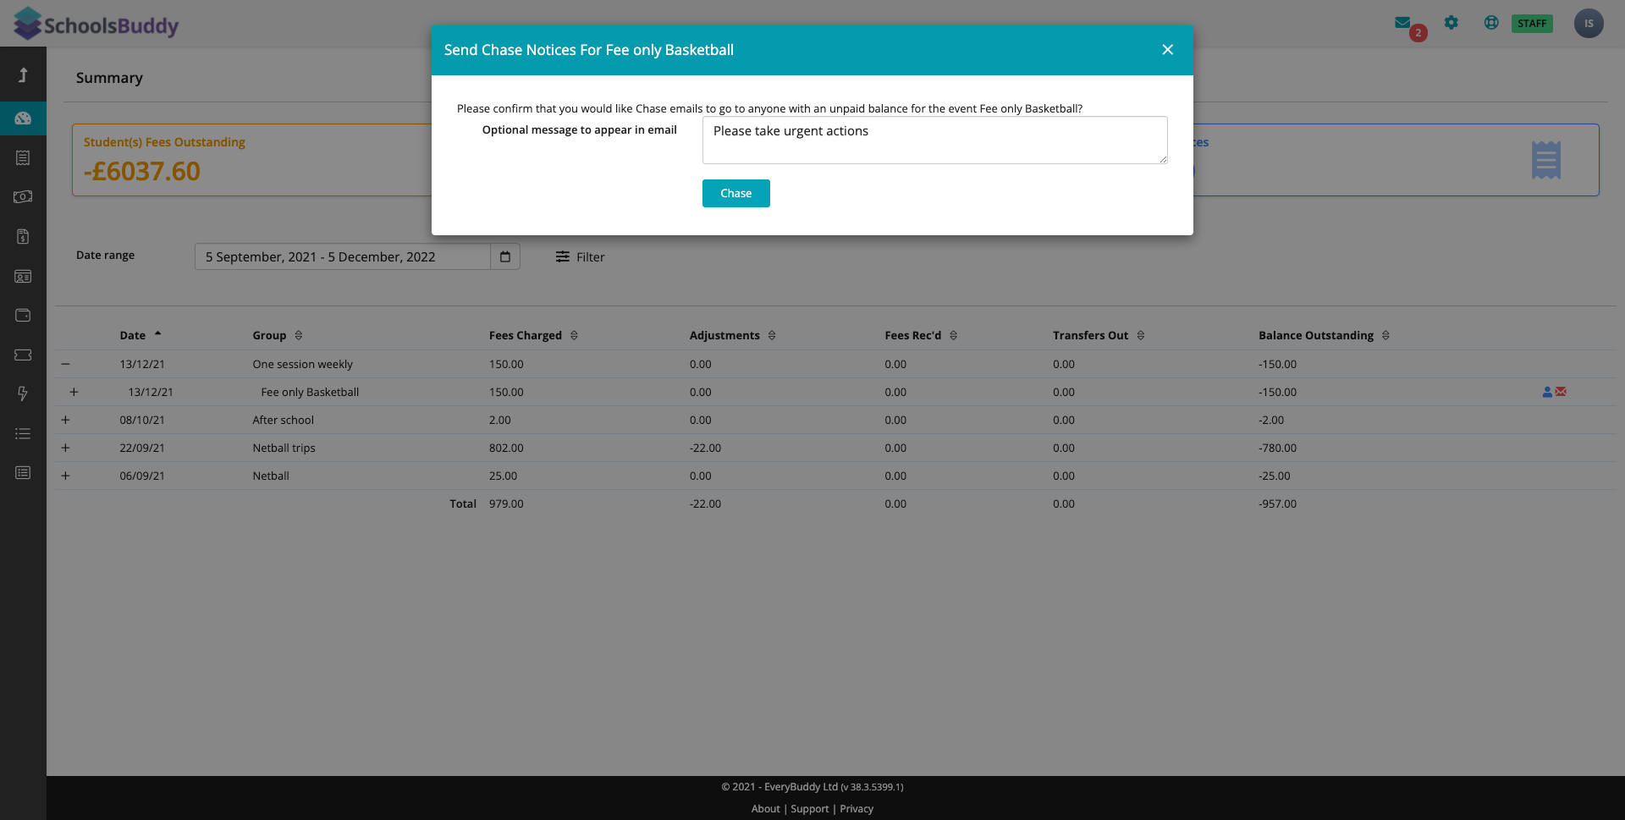Select the dashboard gauge sidebar icon
Screen dimensions: 1625x820
(23, 118)
